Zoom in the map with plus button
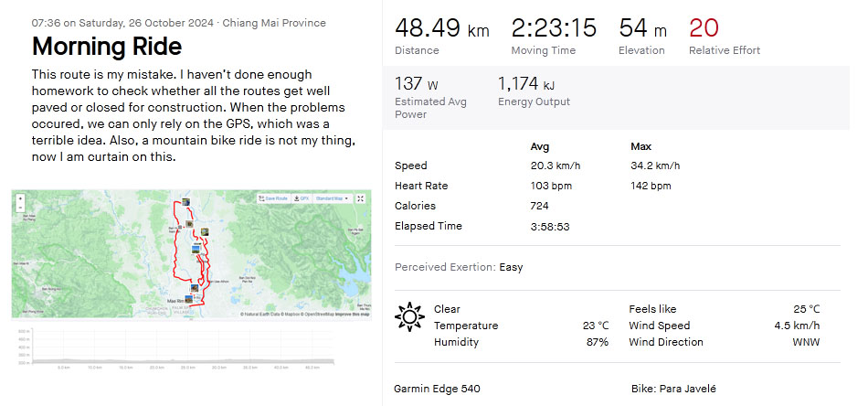Screen dimensions: 868x406 pyautogui.click(x=20, y=198)
